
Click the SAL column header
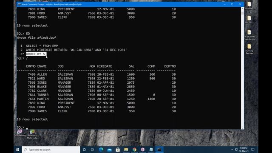[131, 66]
